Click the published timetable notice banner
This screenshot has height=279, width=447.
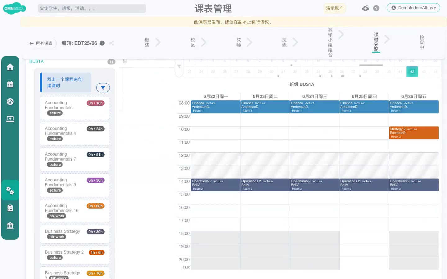pos(234,22)
